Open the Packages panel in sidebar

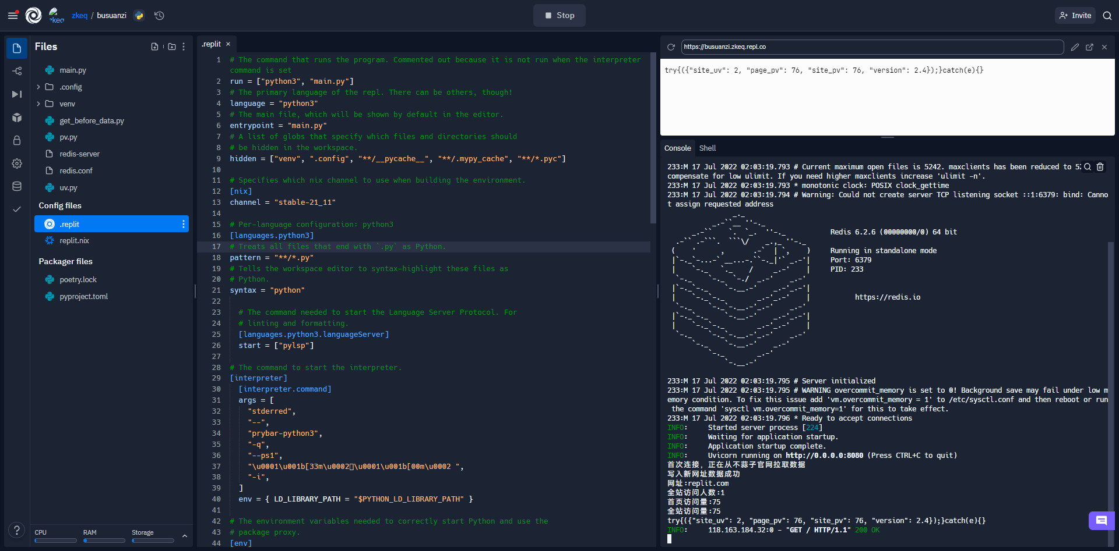click(17, 118)
